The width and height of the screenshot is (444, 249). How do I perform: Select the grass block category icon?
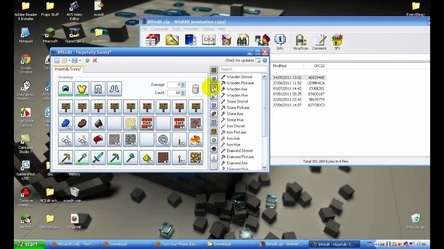click(x=214, y=70)
